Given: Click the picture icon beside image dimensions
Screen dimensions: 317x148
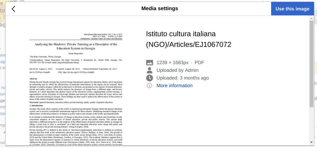Looking at the screenshot, I should pyautogui.click(x=149, y=62).
